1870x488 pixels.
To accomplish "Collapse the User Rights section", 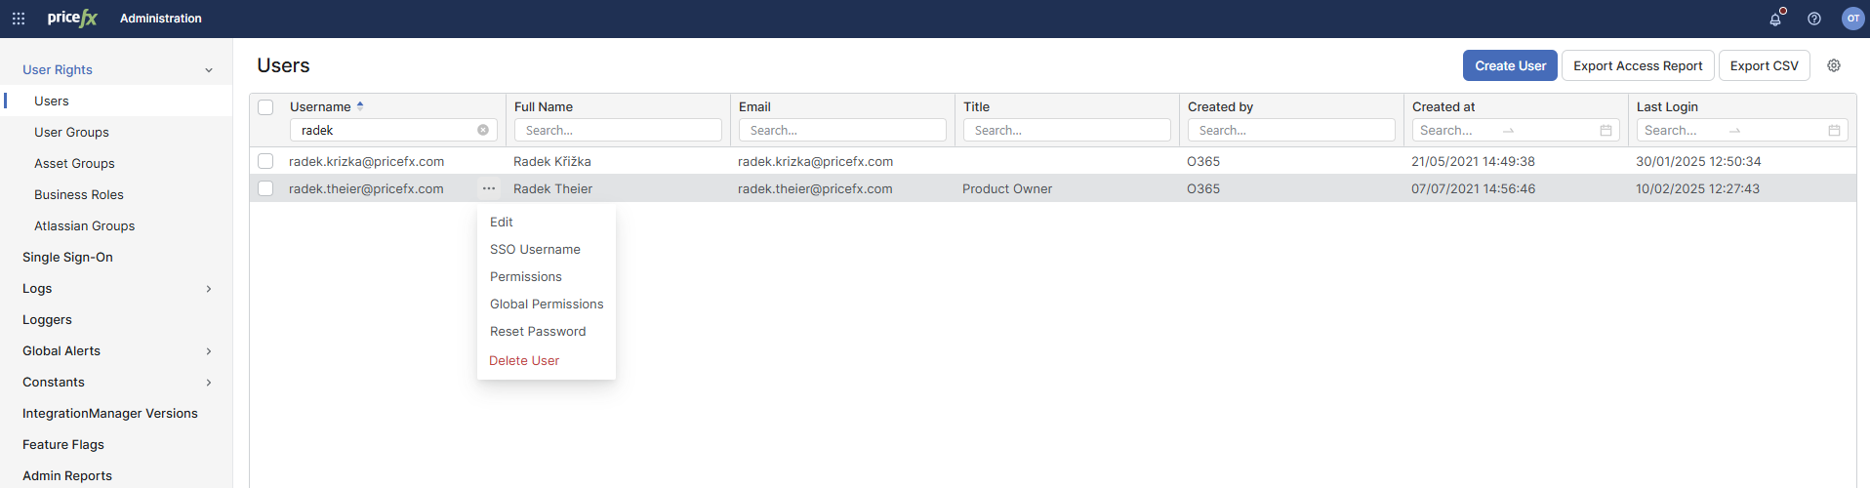I will pos(208,70).
